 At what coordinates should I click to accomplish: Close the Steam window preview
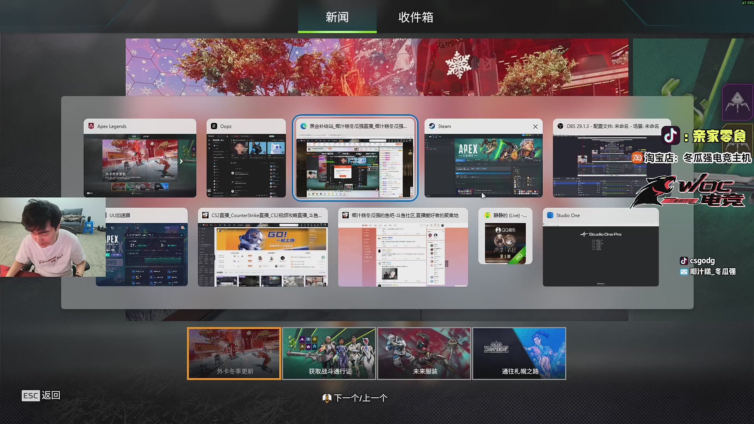coord(535,126)
